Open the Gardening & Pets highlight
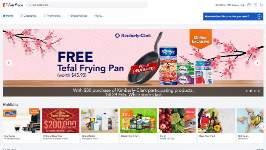Viewport: 266px width, 150px height. [x=138, y=125]
